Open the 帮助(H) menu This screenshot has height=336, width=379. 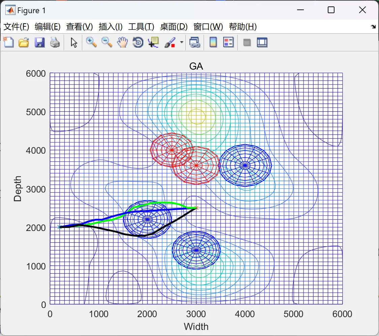point(243,27)
